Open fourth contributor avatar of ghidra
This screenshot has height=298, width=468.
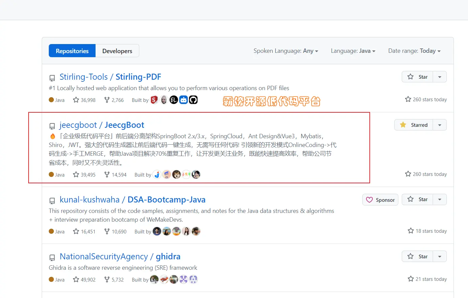pos(183,280)
